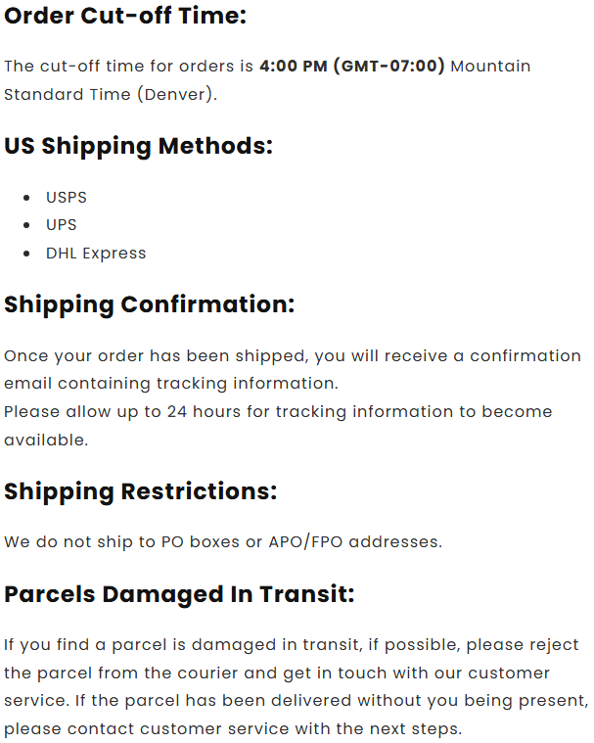Click the USPS list item
Viewport: 594px width, 743px height.
pos(67,197)
